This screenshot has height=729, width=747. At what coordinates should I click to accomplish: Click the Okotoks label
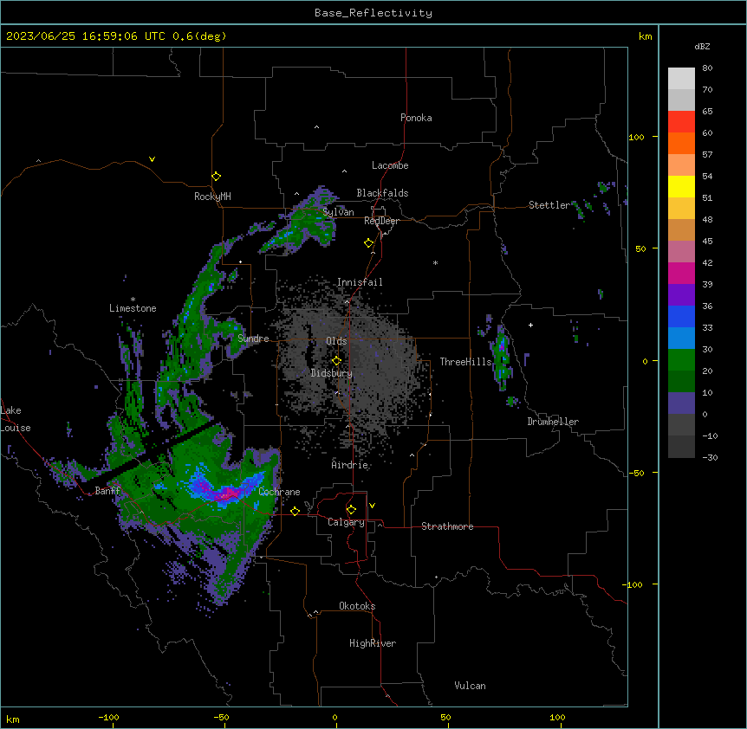coord(357,606)
